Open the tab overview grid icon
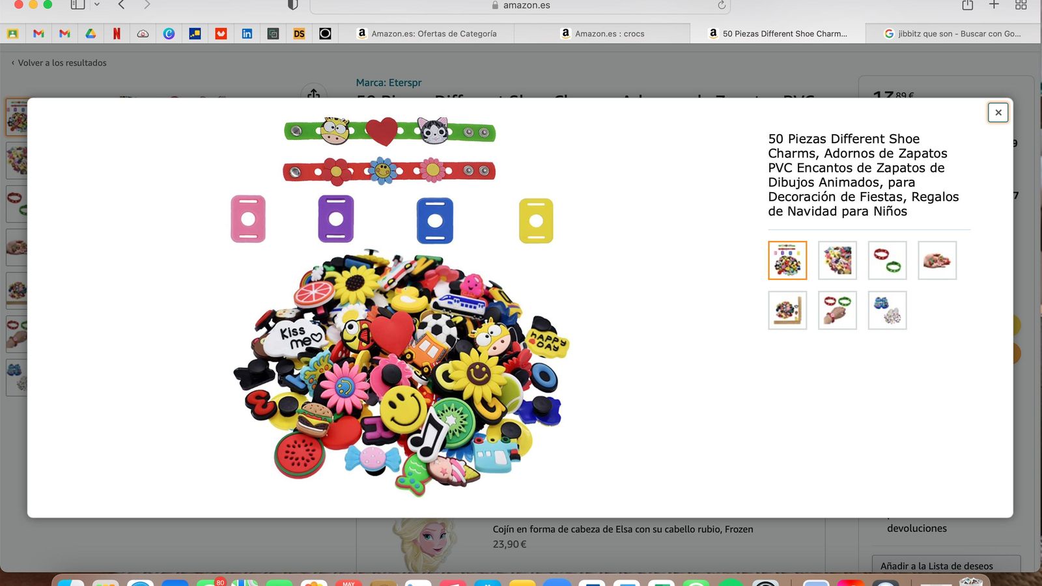The image size is (1042, 586). click(1021, 5)
